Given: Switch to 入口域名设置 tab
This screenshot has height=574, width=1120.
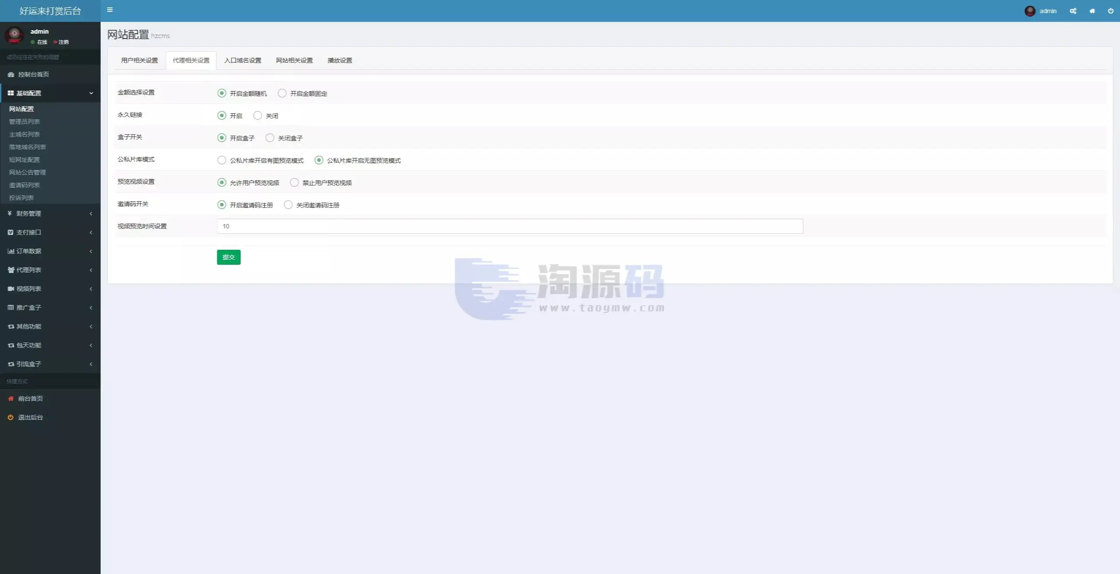Looking at the screenshot, I should click(243, 60).
